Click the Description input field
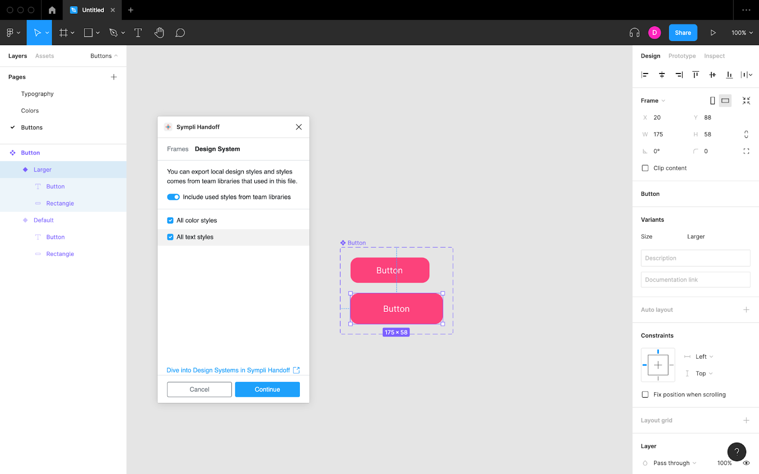759x474 pixels. (695, 258)
